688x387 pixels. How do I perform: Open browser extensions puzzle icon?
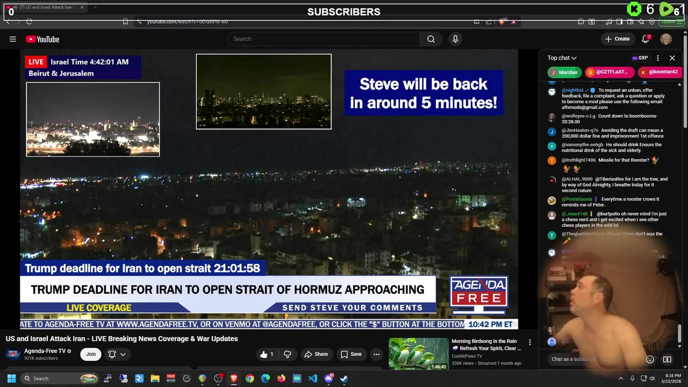(581, 21)
